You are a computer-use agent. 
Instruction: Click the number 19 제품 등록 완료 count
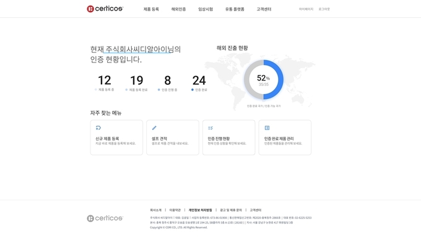137,80
